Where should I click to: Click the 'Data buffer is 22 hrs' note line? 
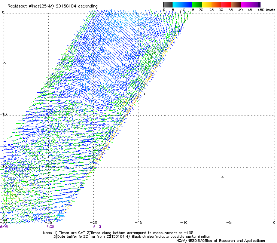click(132, 237)
